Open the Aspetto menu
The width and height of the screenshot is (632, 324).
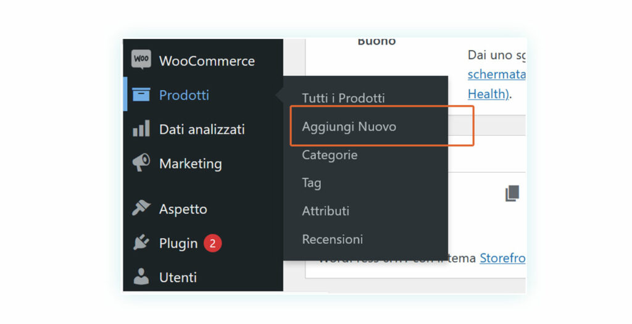(x=183, y=209)
